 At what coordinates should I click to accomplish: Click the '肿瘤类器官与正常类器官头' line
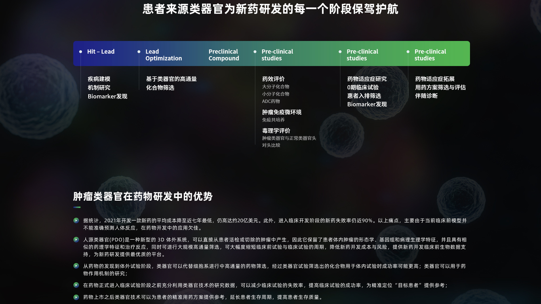point(289,138)
